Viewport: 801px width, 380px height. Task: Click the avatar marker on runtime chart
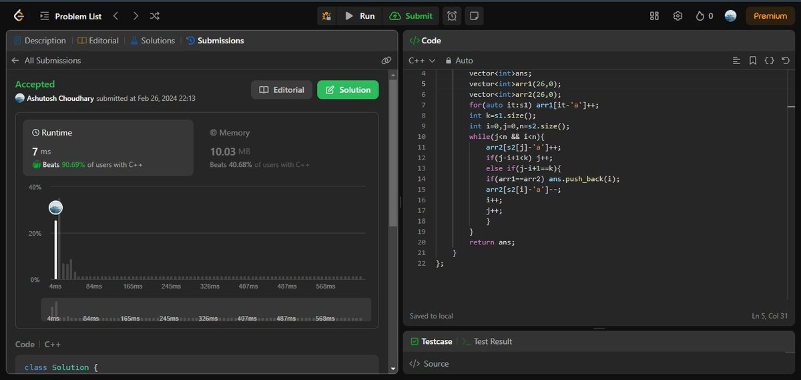[55, 207]
